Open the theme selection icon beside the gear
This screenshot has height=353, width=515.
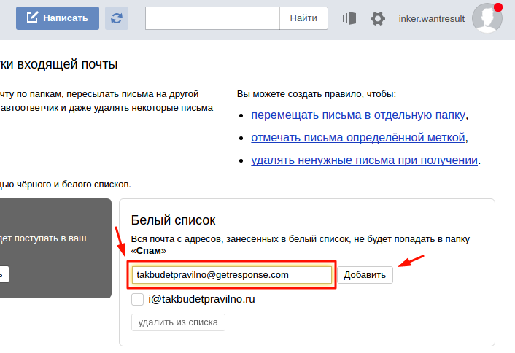[x=349, y=18]
